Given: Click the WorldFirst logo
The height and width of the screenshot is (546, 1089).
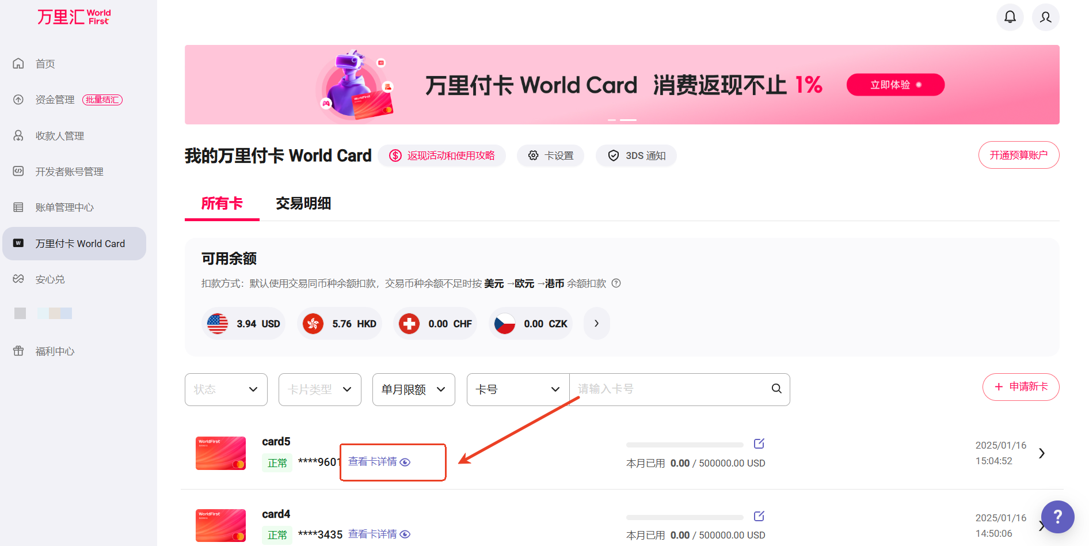Looking at the screenshot, I should (x=74, y=17).
